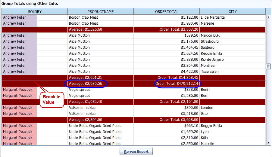The width and height of the screenshot is (272, 157).
Task: Select the Average: $1,526.60 summary cell
Action: click(86, 29)
